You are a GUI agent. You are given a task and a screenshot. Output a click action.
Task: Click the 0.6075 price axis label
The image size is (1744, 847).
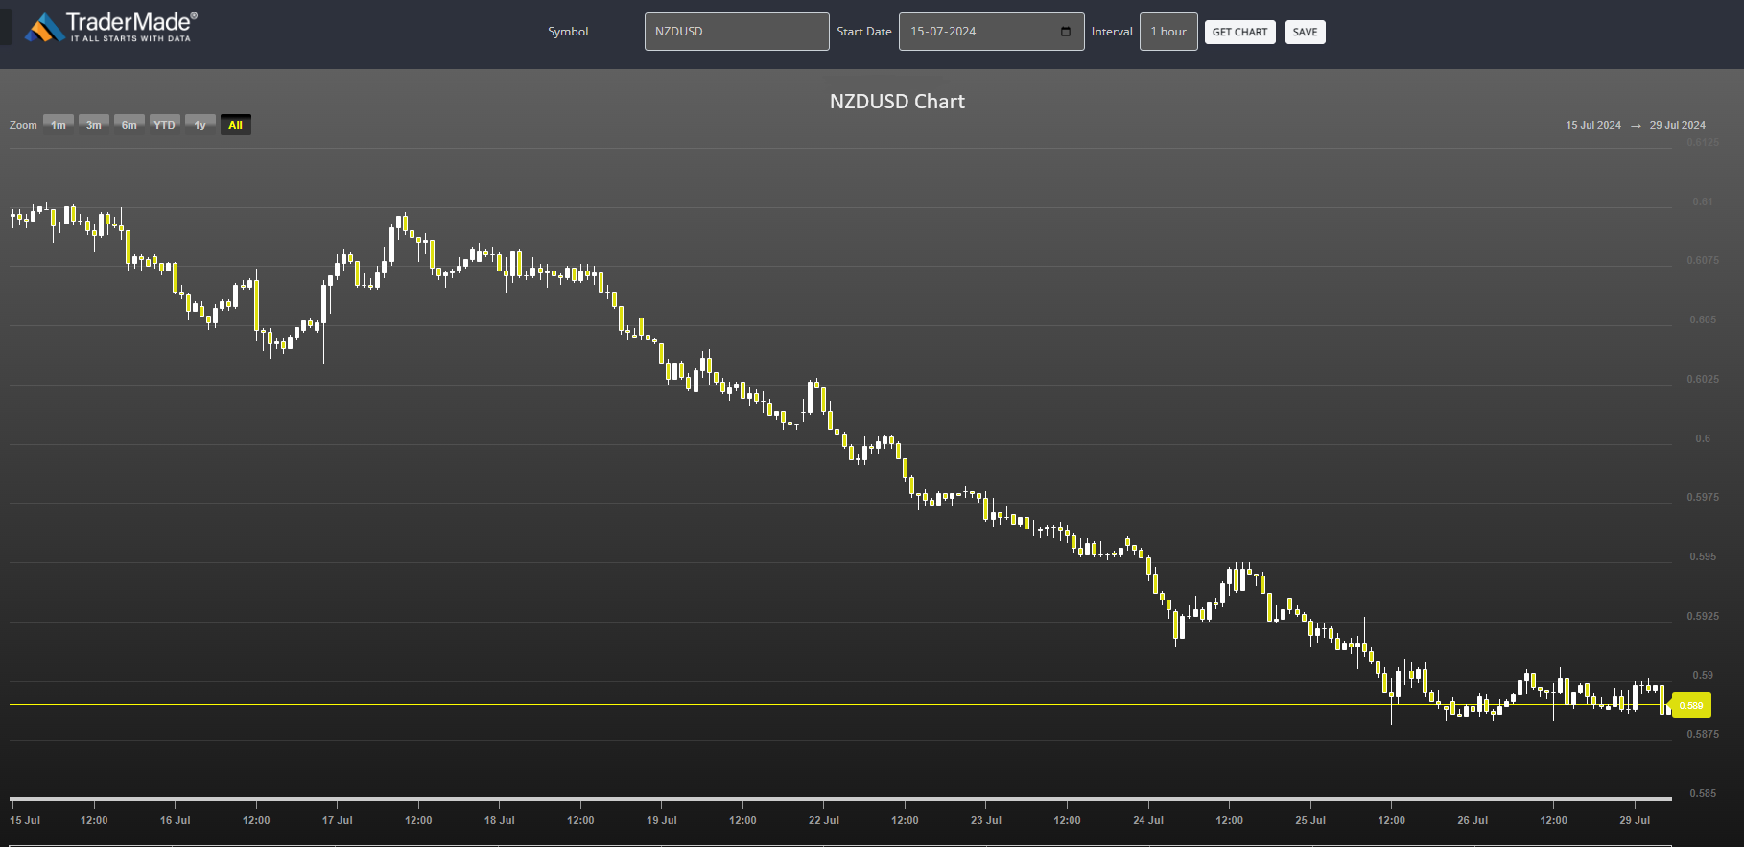(1703, 260)
